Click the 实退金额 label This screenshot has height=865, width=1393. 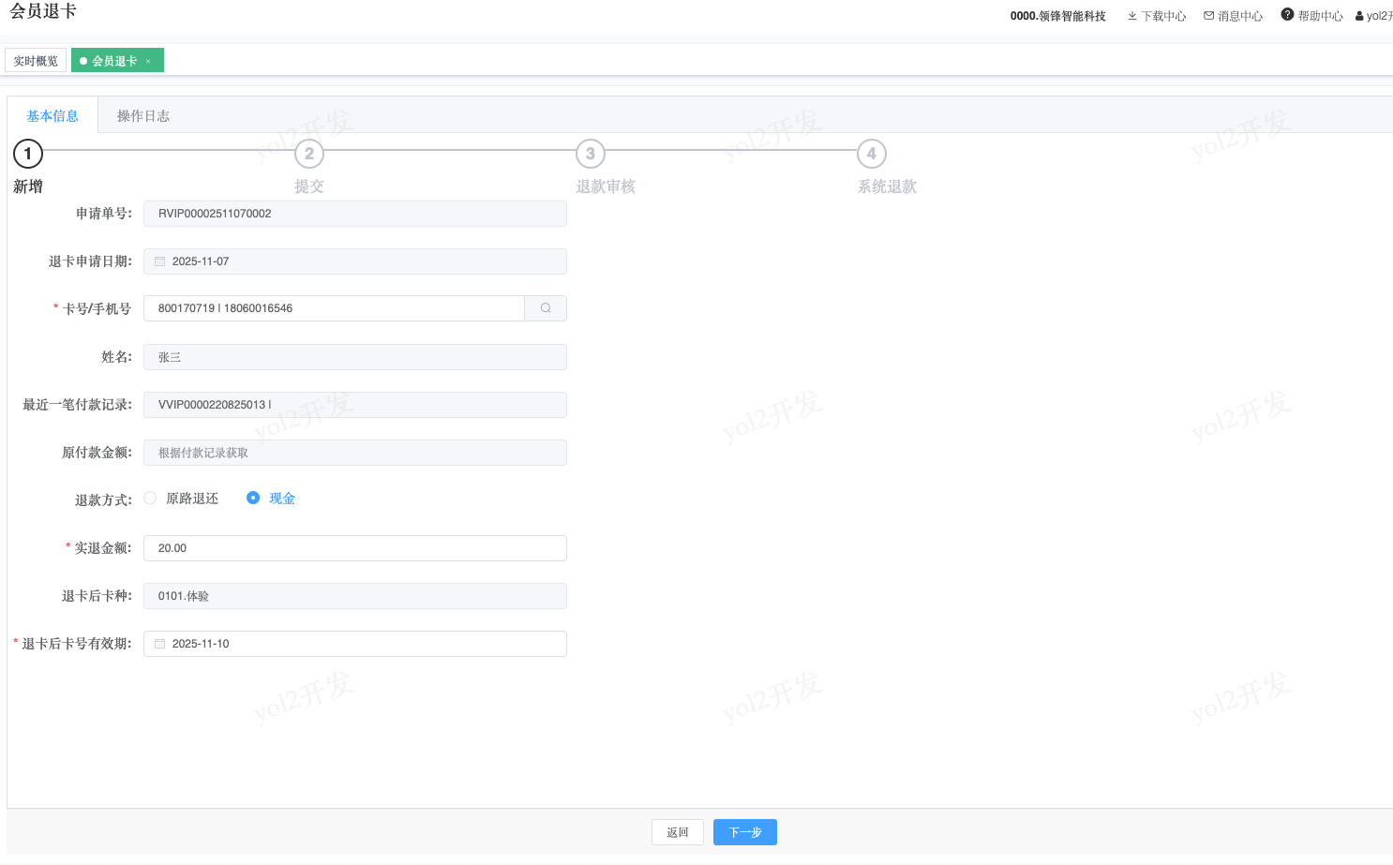coord(103,548)
